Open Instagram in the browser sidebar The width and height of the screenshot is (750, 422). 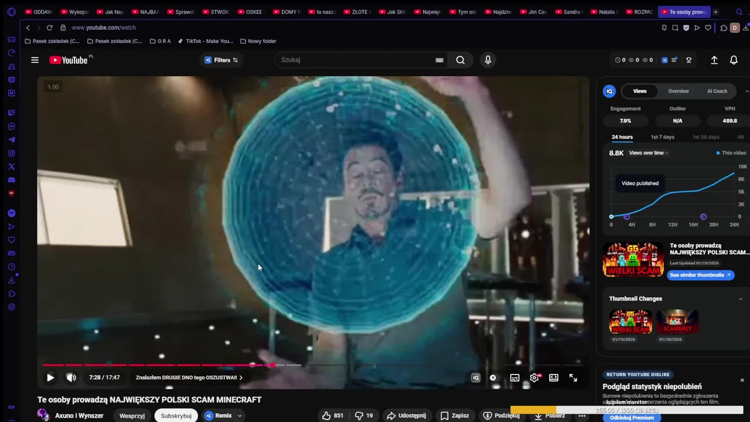(x=11, y=153)
